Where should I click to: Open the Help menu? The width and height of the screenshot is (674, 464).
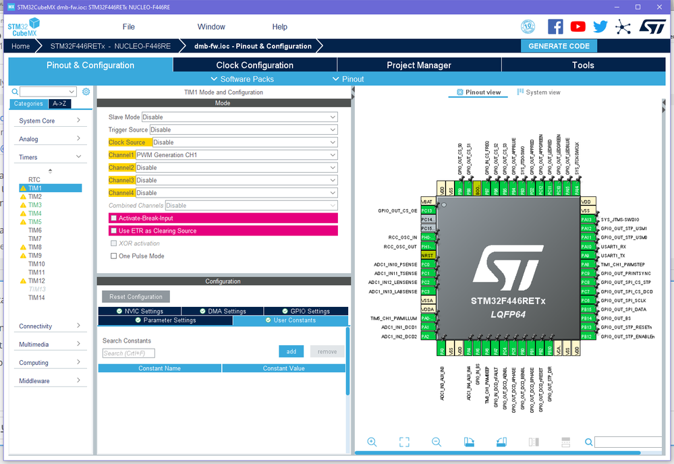click(279, 26)
